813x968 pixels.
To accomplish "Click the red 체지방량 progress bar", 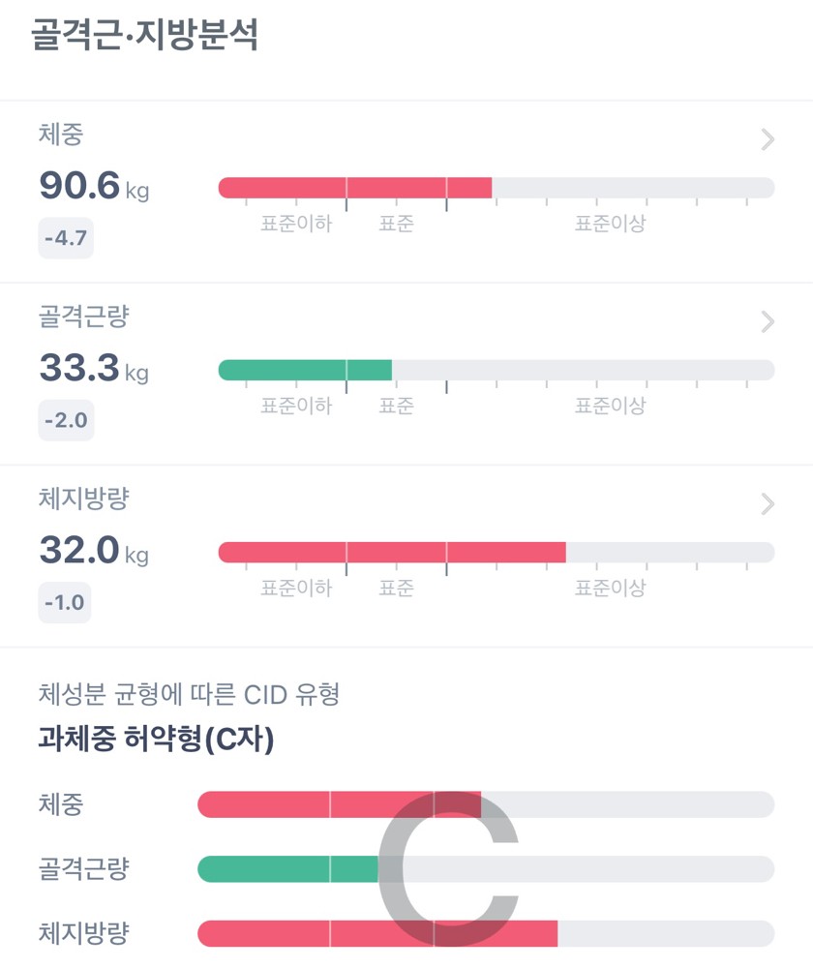I will click(392, 552).
